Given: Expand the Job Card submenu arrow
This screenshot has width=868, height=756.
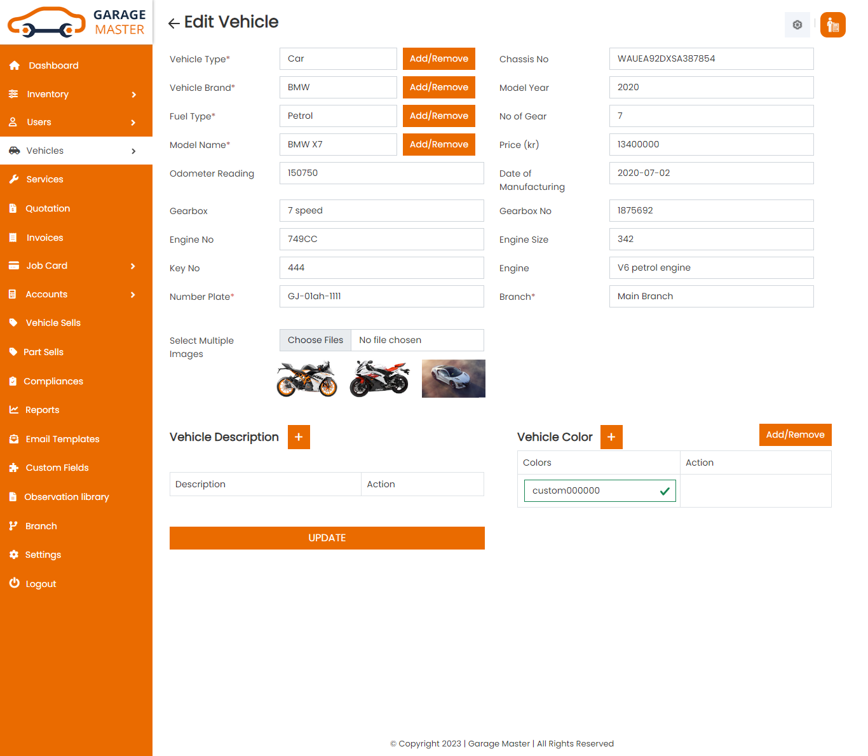Looking at the screenshot, I should click(133, 266).
